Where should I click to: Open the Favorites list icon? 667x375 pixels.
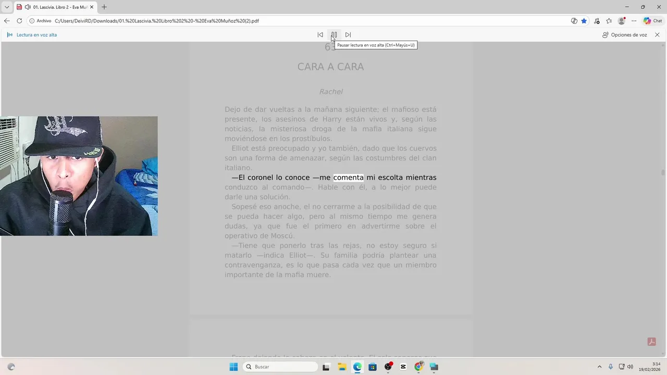[x=609, y=21]
